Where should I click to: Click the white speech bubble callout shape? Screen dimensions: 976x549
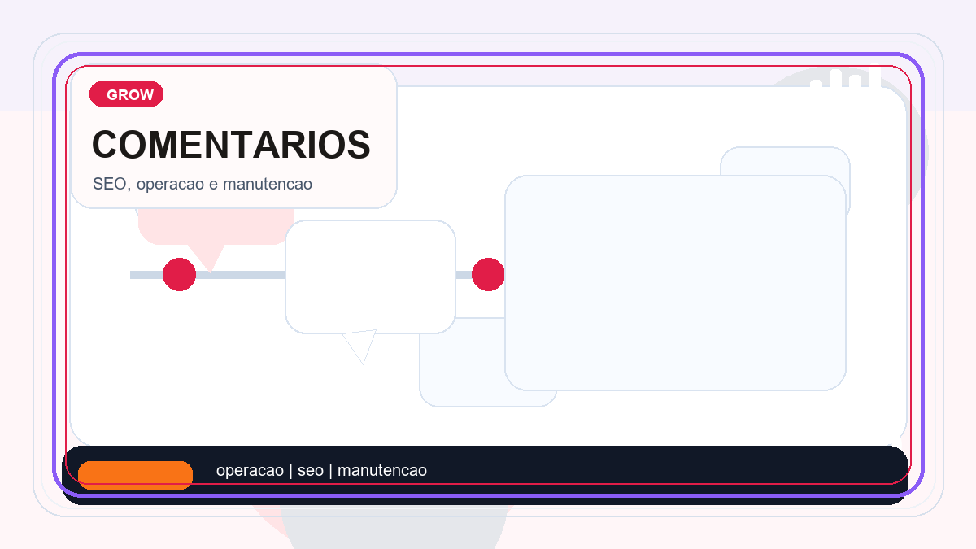pyautogui.click(x=371, y=277)
